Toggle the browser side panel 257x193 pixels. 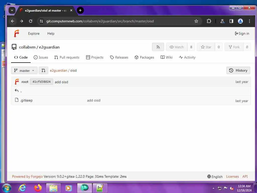click(231, 21)
